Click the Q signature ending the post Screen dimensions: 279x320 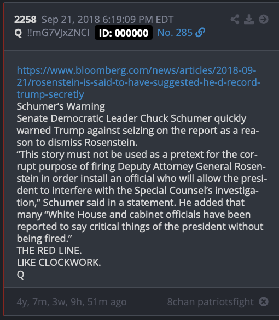20,275
